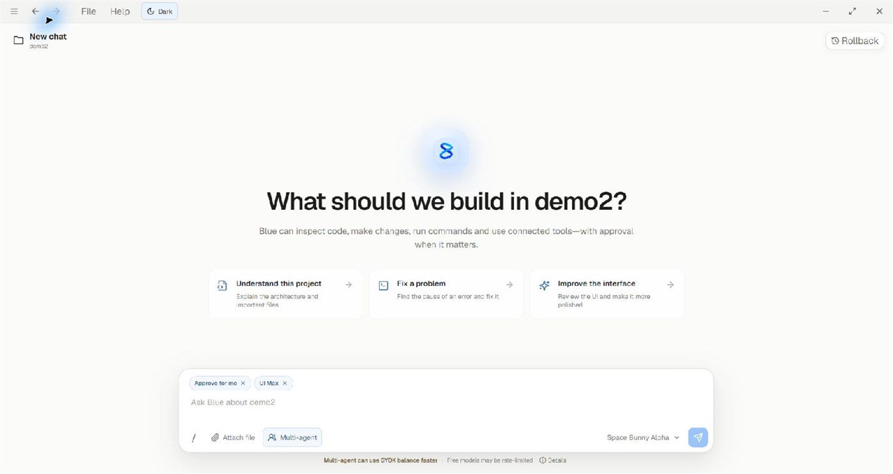The height and width of the screenshot is (474, 893).
Task: Choose the Improve the interface card
Action: [x=607, y=294]
